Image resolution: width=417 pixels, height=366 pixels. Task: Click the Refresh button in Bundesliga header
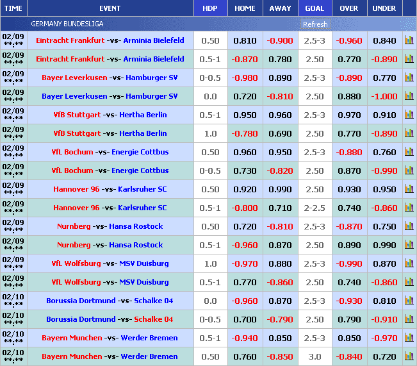(x=315, y=24)
